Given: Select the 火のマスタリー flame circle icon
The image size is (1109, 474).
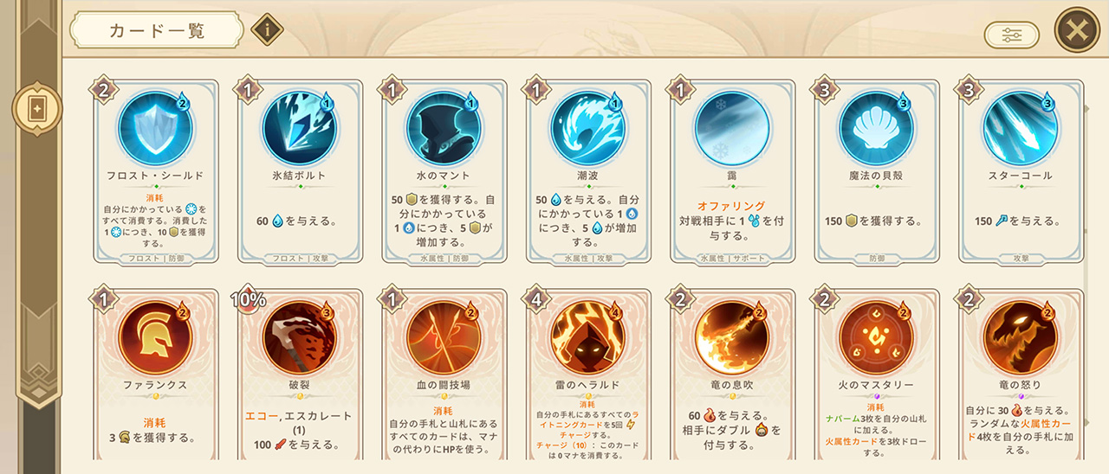Looking at the screenshot, I should 875,336.
